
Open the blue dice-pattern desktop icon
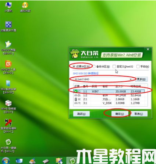click(9, 26)
